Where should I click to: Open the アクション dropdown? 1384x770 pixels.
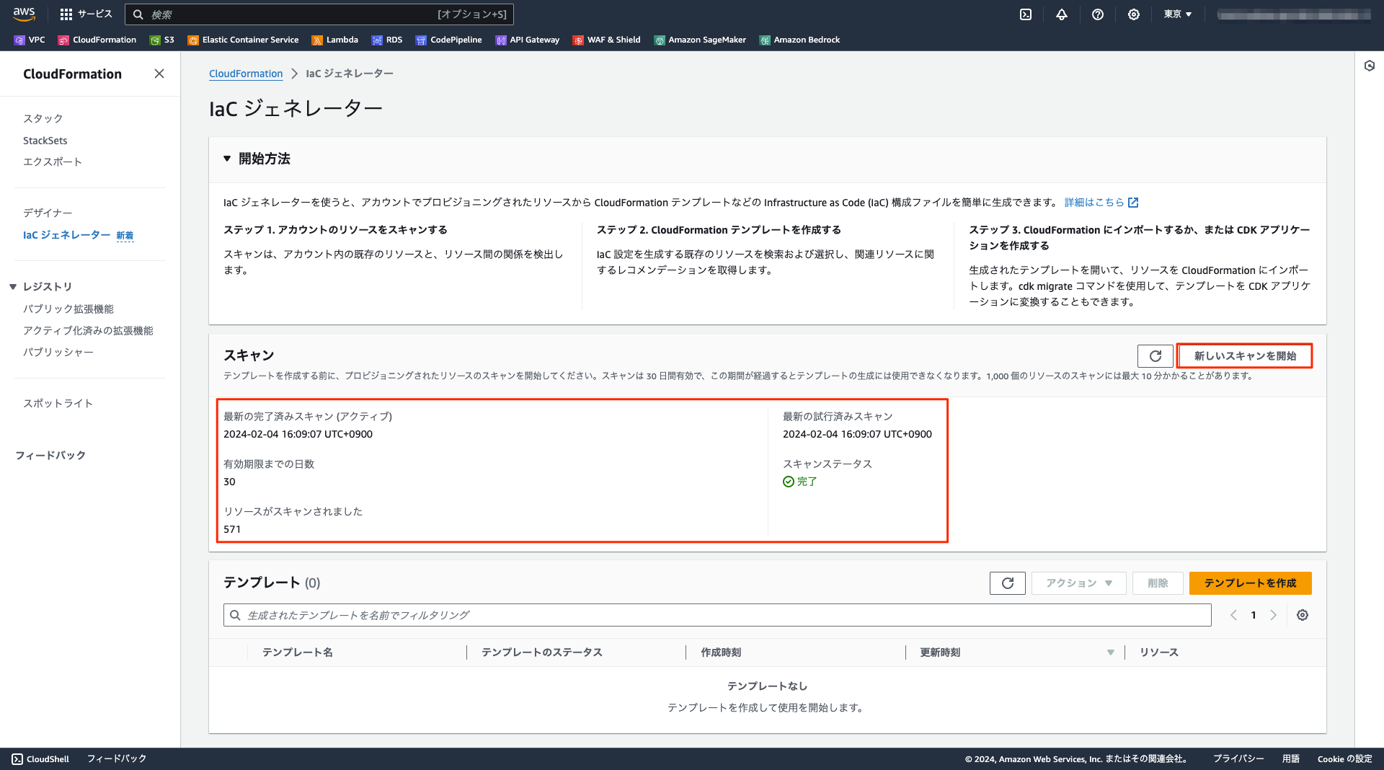pos(1078,583)
